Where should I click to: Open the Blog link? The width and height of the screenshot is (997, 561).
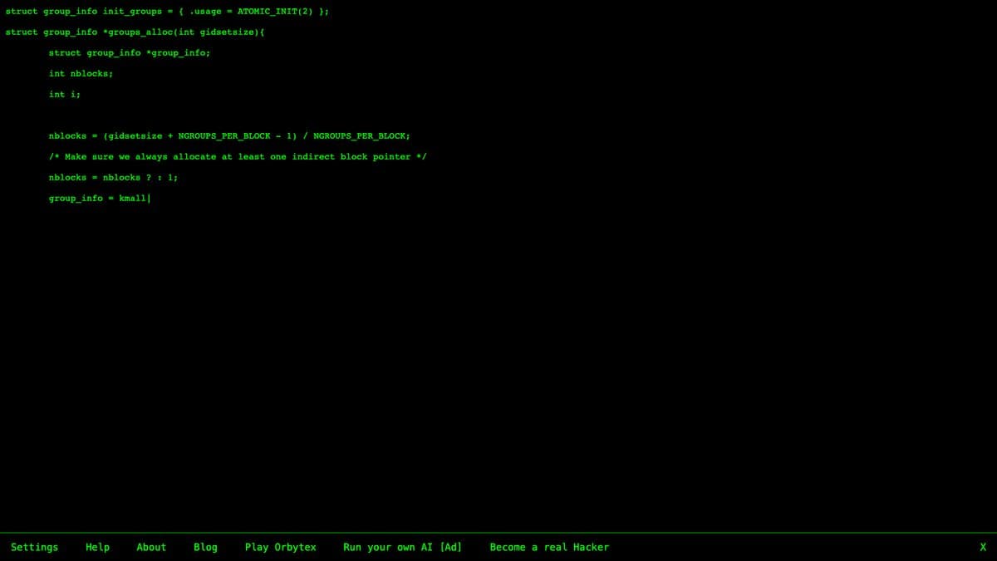point(205,547)
